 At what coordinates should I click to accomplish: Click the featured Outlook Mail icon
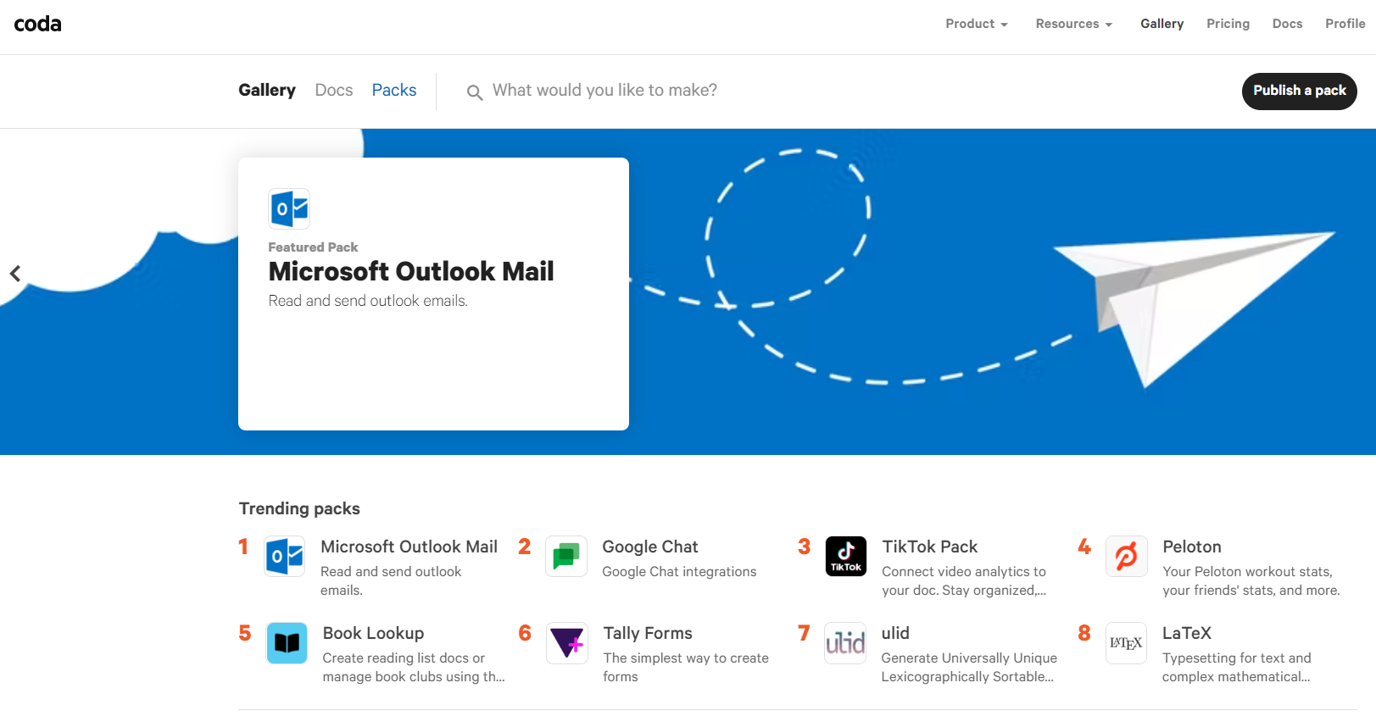point(289,208)
